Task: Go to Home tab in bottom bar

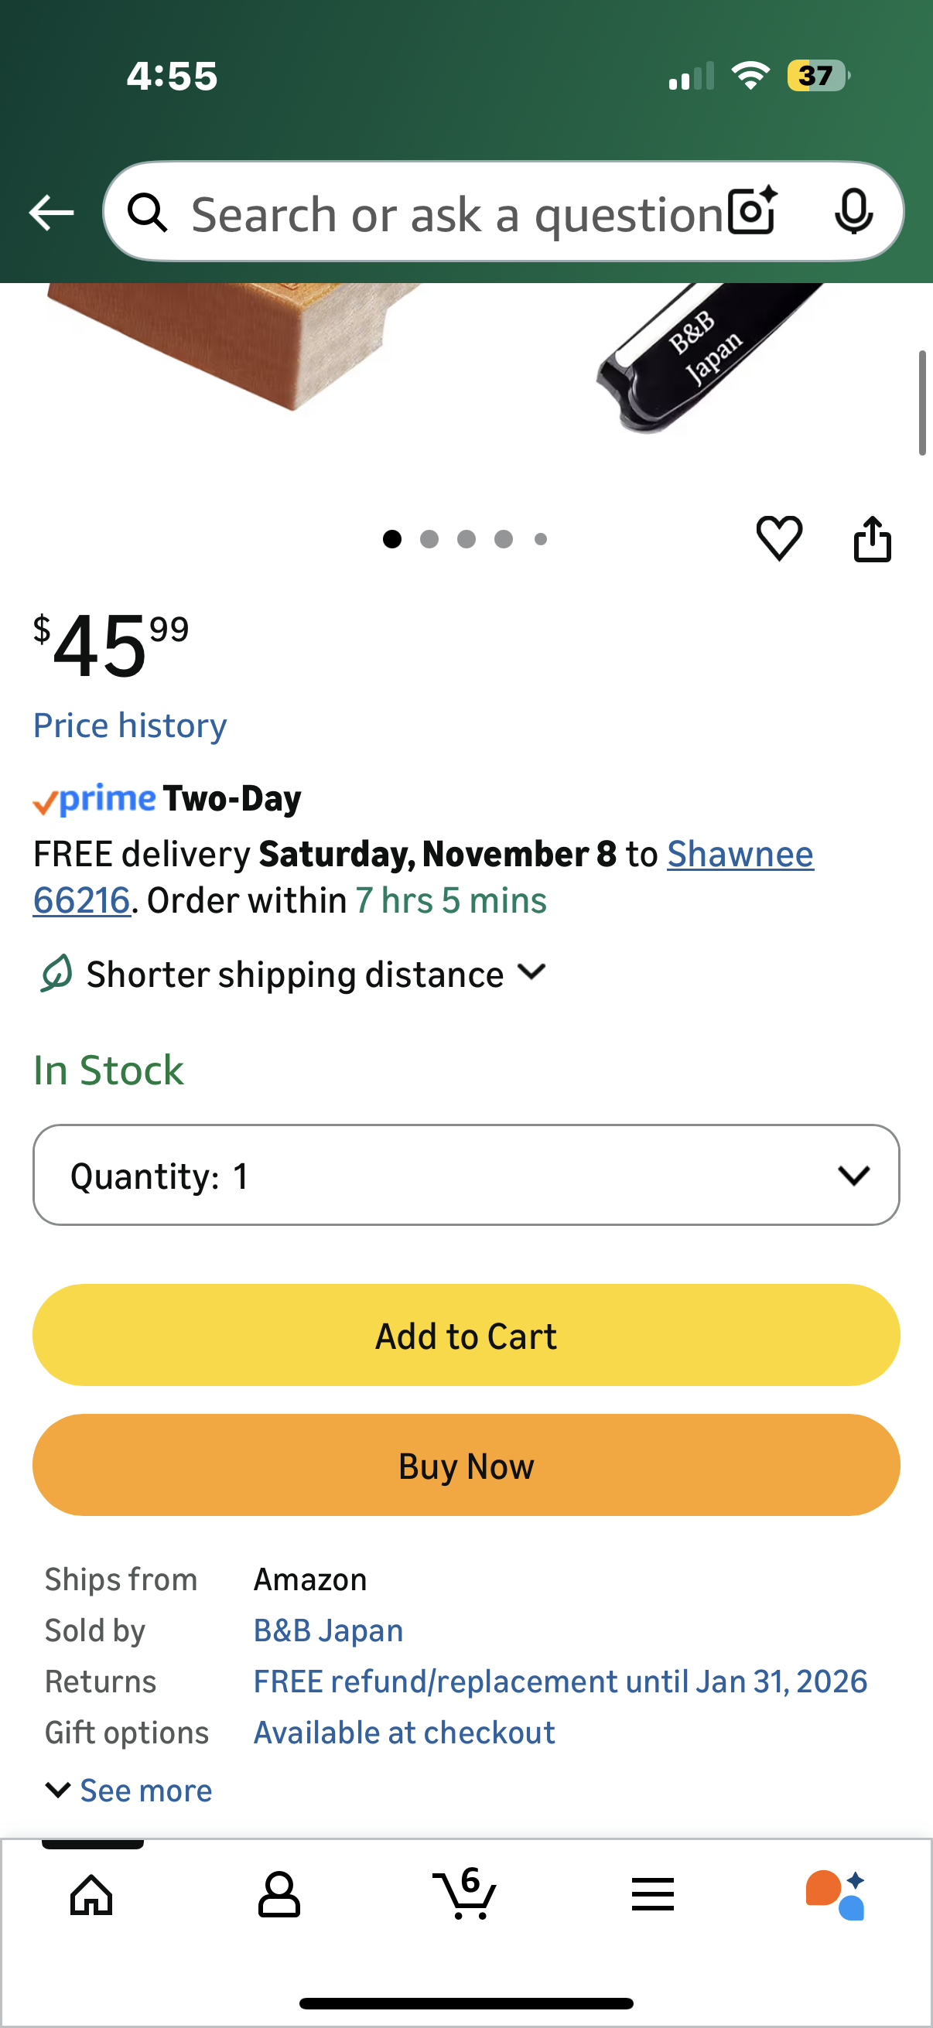Action: coord(92,1894)
